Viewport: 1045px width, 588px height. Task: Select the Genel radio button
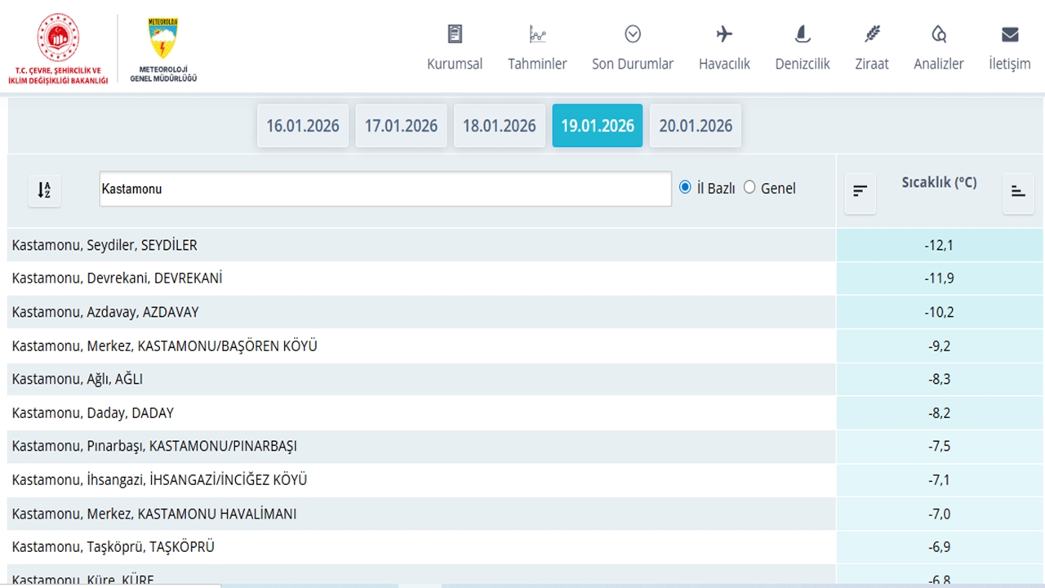point(749,188)
